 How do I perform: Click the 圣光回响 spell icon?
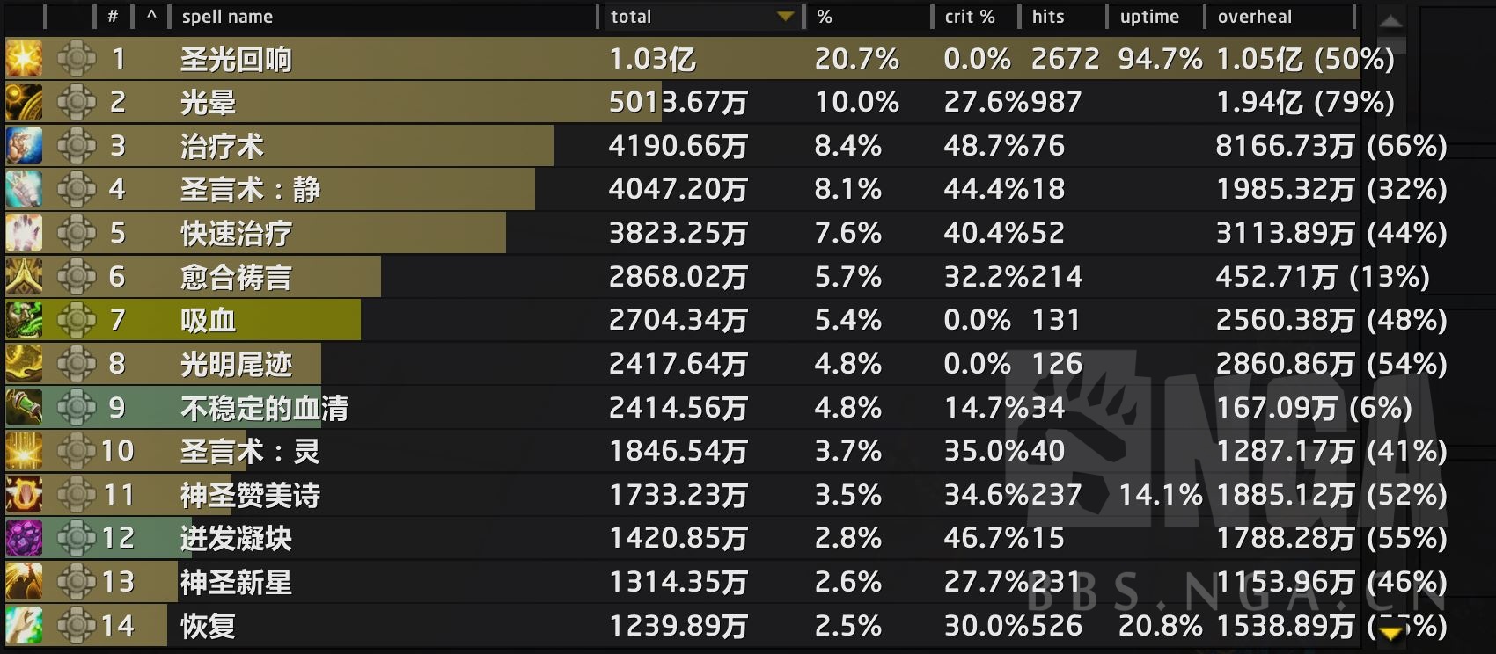(24, 59)
